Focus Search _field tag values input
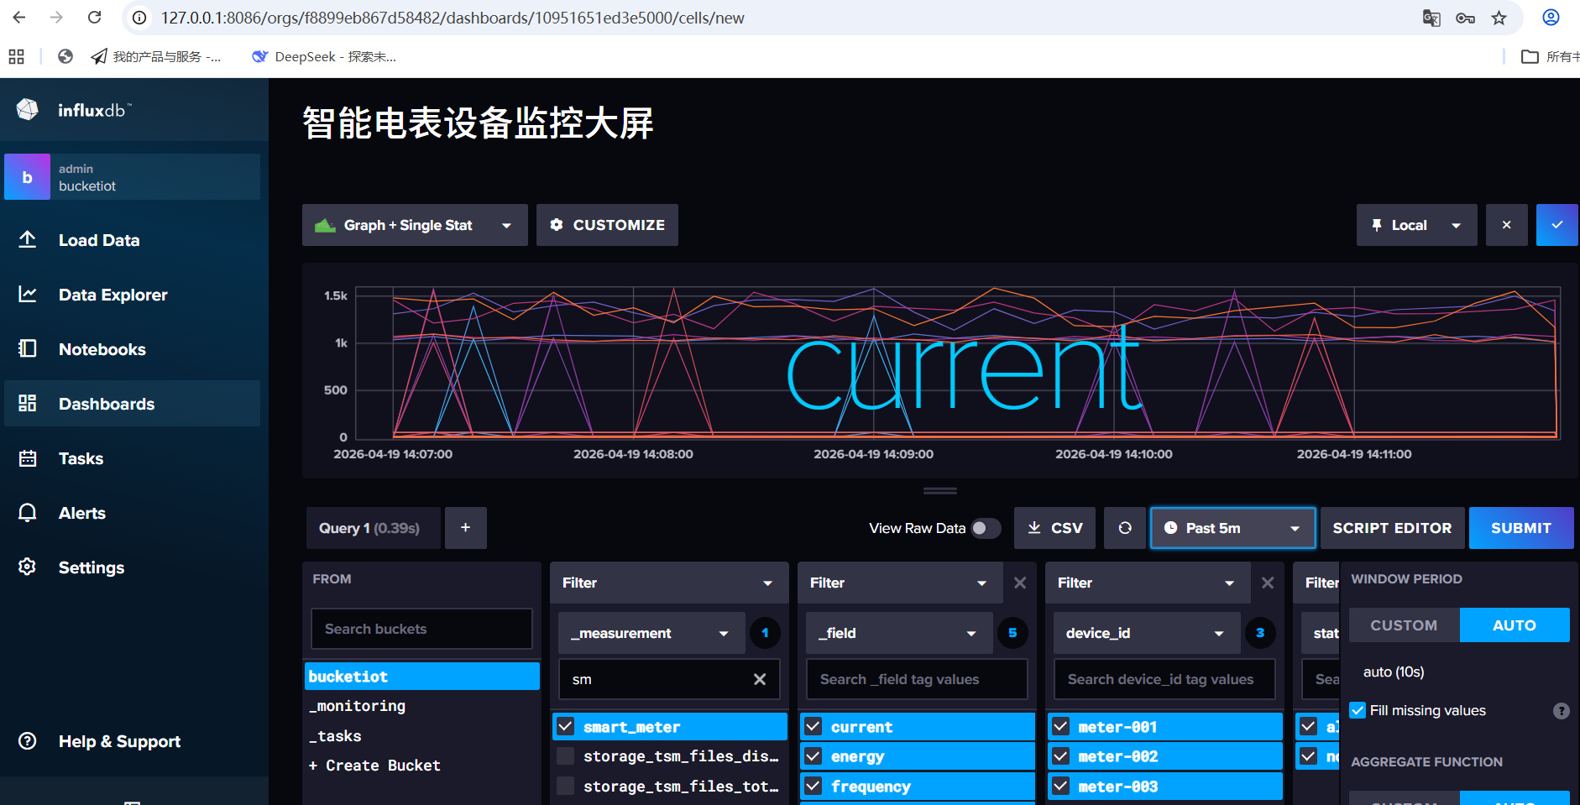The width and height of the screenshot is (1580, 805). (x=917, y=679)
